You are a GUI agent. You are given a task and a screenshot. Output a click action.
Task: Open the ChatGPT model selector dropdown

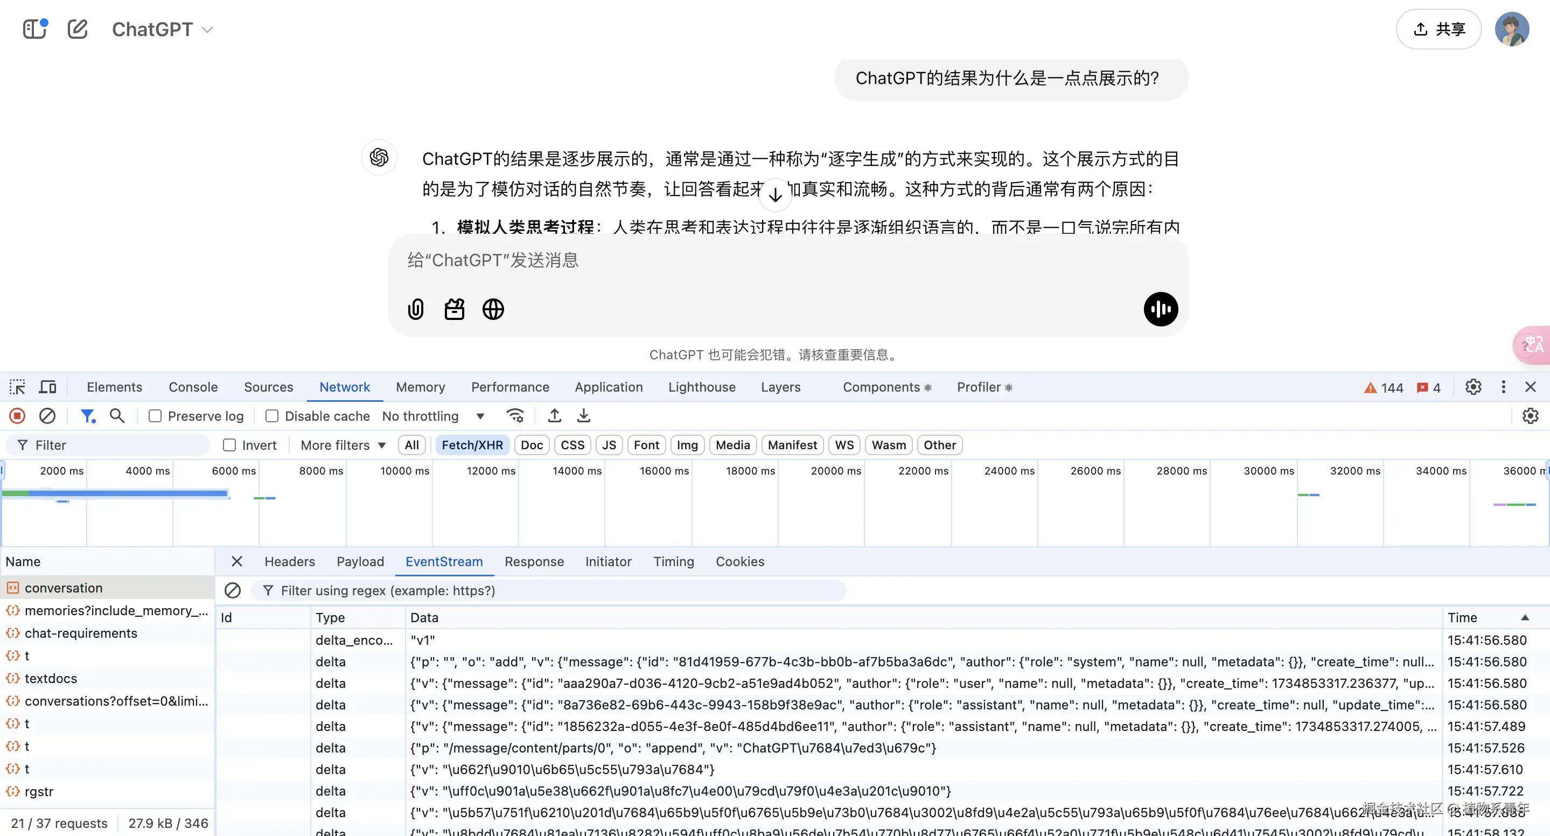pyautogui.click(x=163, y=29)
